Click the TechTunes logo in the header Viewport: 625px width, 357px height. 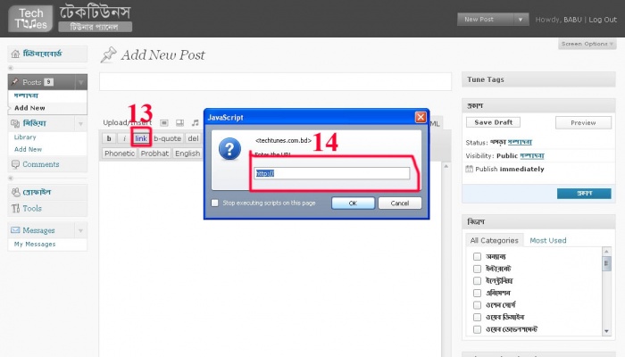30,19
